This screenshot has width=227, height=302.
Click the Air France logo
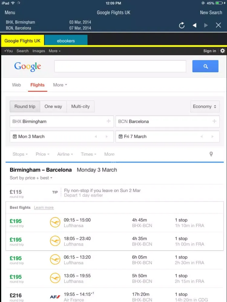point(55,297)
